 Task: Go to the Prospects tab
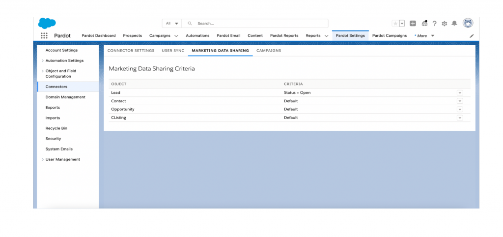[x=133, y=35]
